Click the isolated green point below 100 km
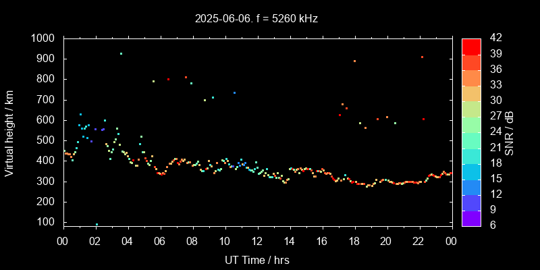Screen dimensions: 540x270 [97, 224]
